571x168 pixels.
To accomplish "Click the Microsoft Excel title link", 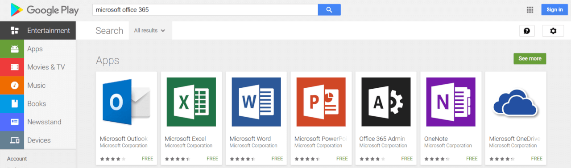I will point(185,139).
